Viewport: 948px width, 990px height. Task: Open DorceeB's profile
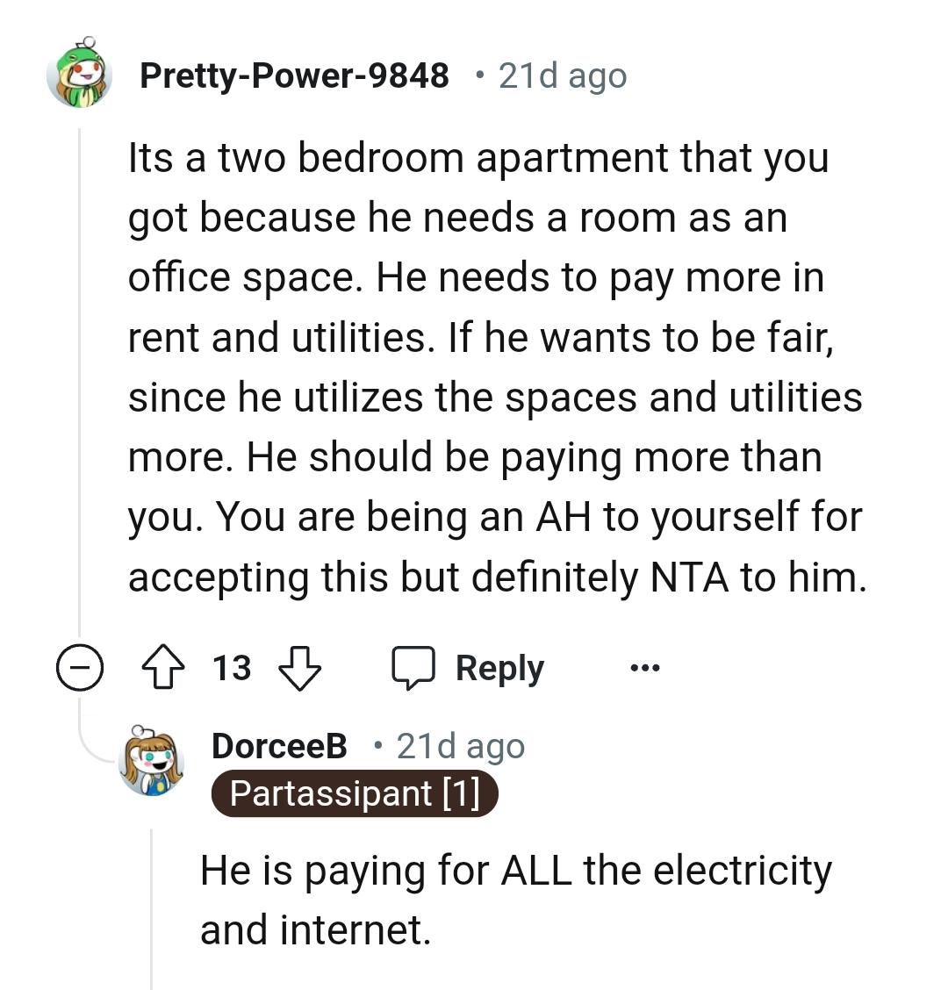pos(277,745)
